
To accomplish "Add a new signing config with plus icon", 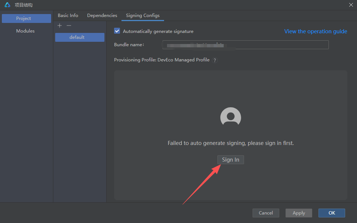I will pos(60,26).
